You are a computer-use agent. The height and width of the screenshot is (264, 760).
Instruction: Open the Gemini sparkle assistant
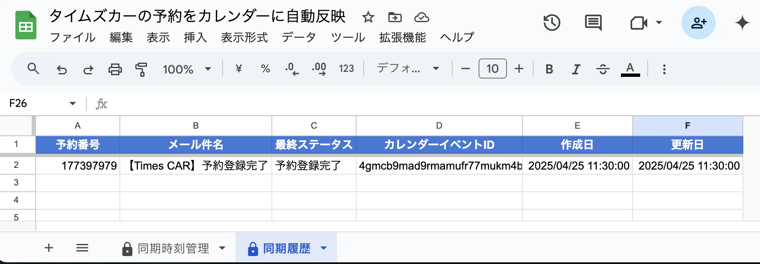tap(742, 23)
